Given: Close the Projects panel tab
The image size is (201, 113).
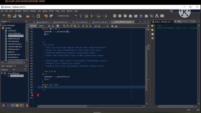Looking at the screenshot, I should 9,21.
